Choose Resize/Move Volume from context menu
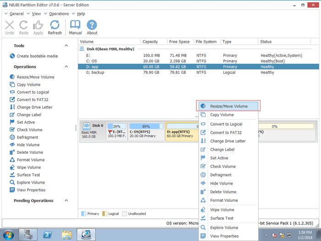321x241 pixels. pos(228,106)
